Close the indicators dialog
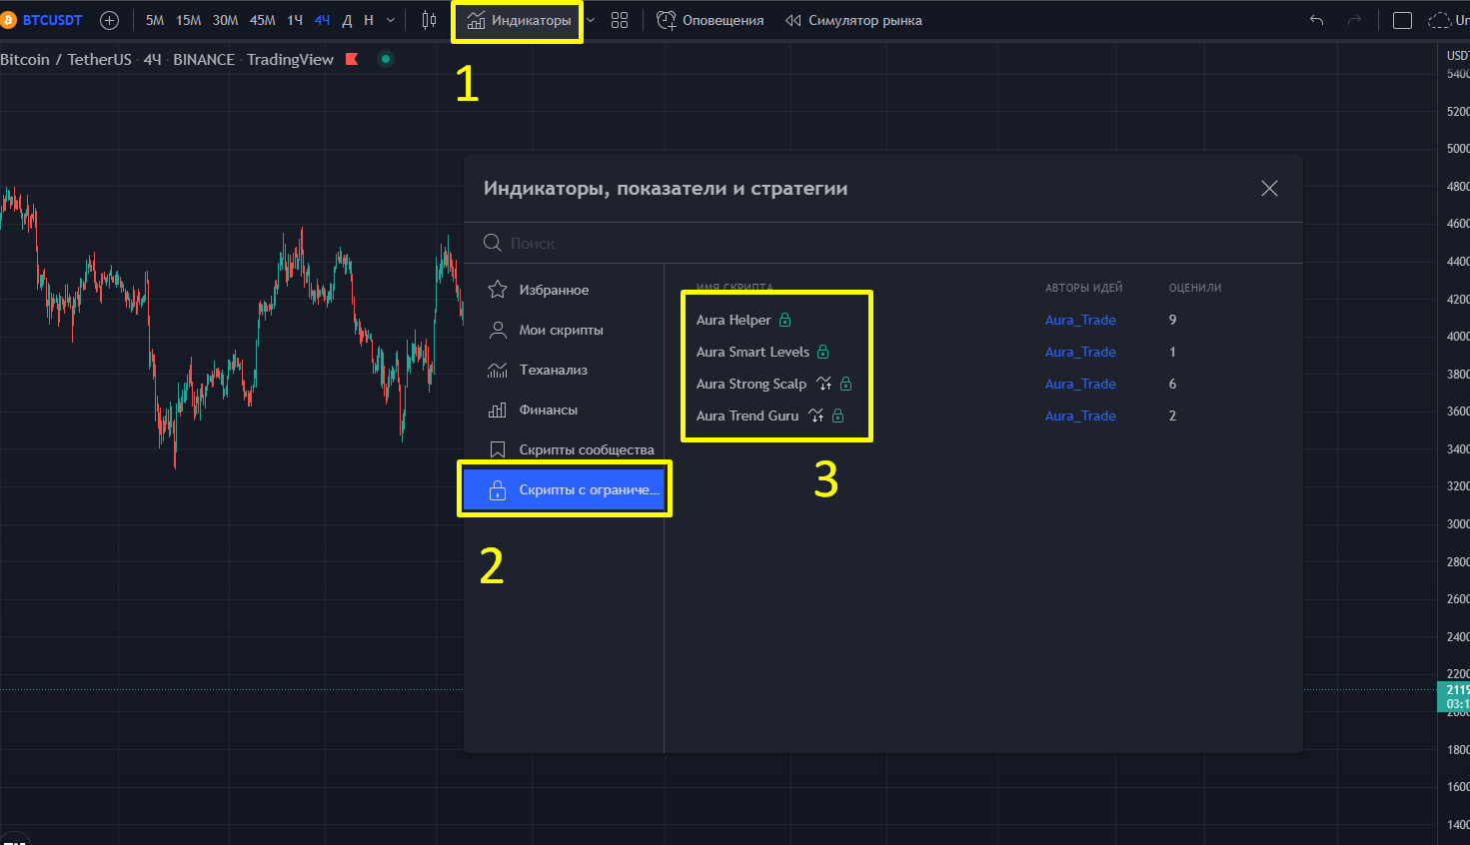 (x=1269, y=188)
